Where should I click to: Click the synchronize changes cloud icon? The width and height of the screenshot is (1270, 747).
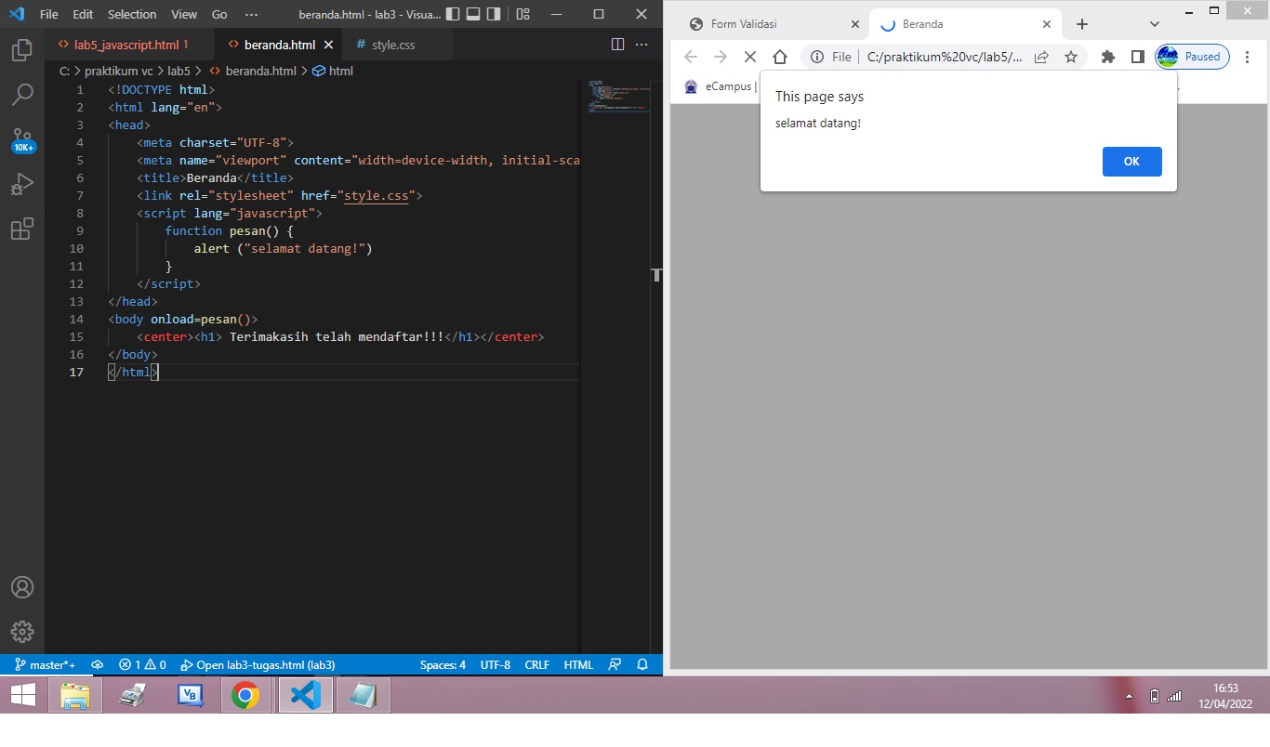(x=97, y=665)
